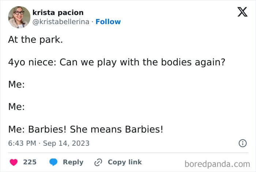
Task: Click the 6:43 PM time text
Action: click(x=22, y=143)
